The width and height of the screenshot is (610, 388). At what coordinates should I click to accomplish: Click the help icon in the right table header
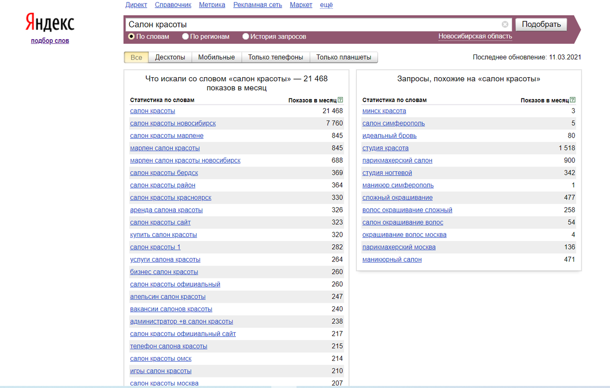572,100
